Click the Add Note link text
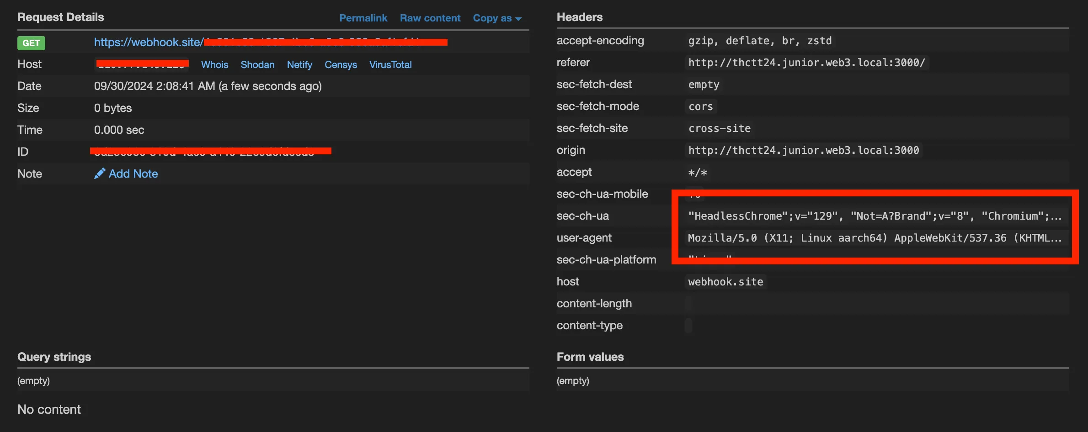Screen dimensions: 1088x432 click(x=133, y=174)
